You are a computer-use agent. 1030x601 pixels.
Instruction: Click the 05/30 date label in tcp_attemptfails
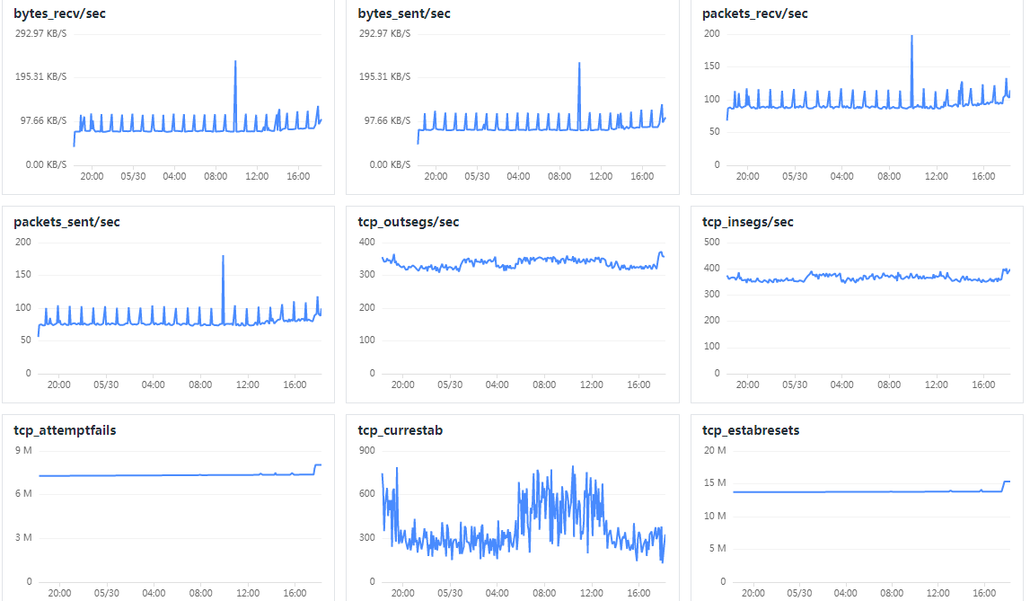pos(107,593)
